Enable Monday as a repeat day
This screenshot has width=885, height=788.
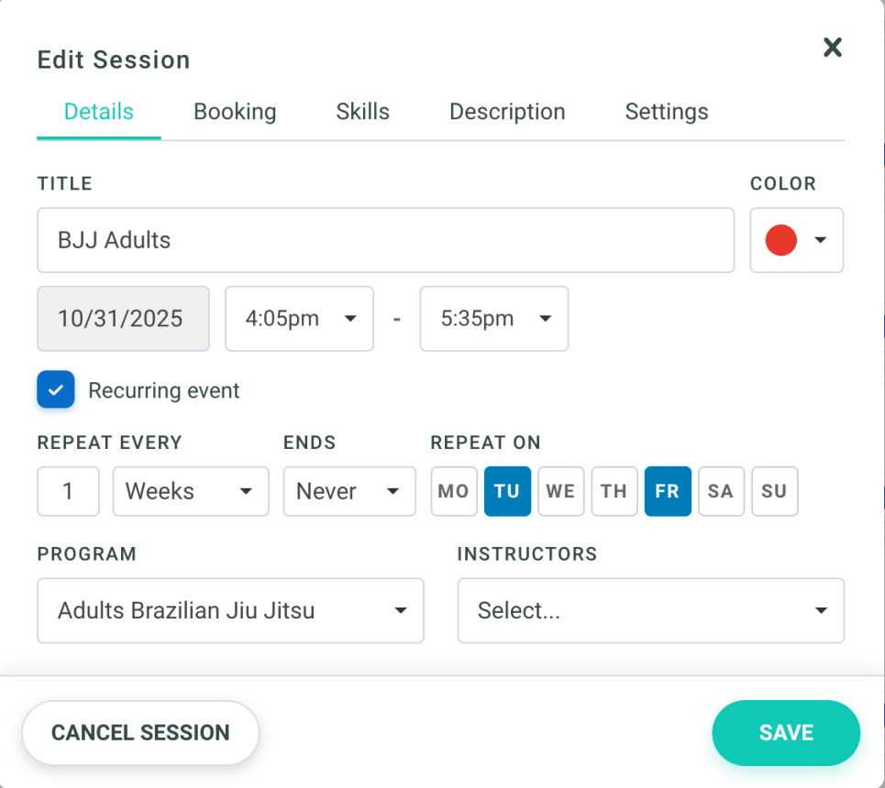pyautogui.click(x=453, y=491)
